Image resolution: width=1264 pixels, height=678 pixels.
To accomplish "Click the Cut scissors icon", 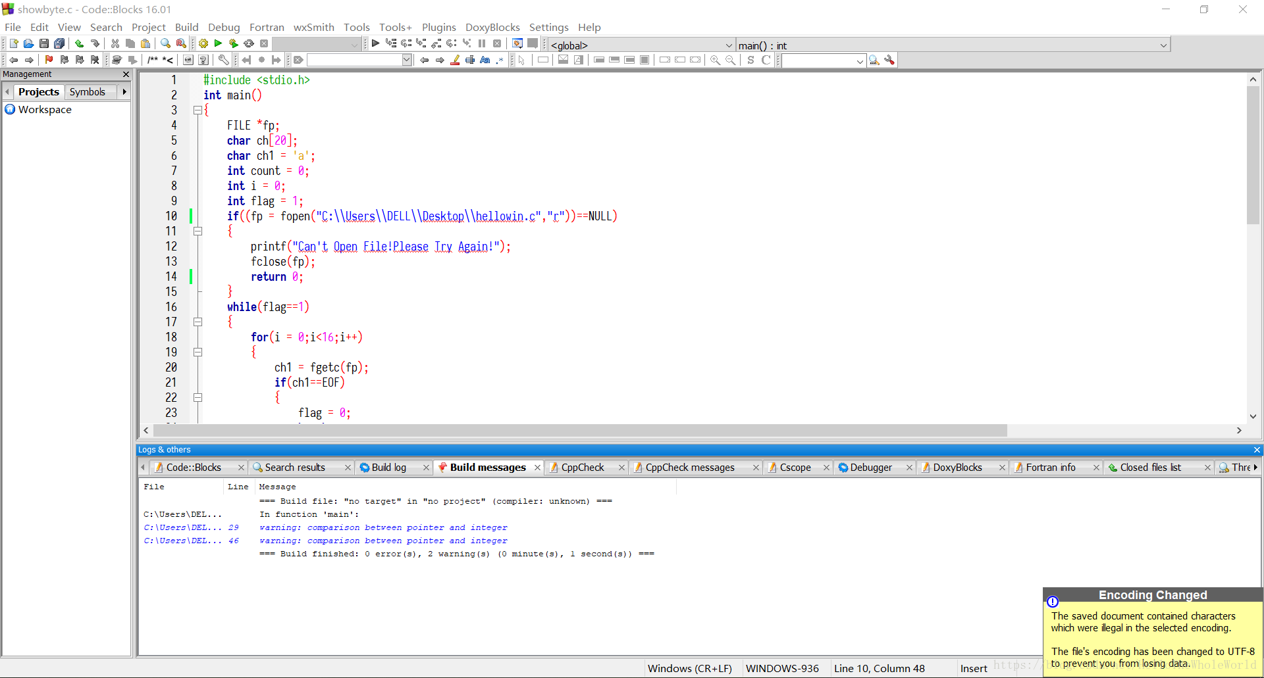I will [115, 43].
